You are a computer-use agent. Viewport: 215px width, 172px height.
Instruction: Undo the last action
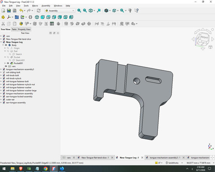[x=21, y=11]
